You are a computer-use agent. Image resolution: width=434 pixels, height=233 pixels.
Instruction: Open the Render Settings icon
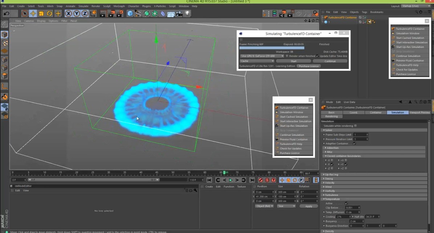pos(120,13)
